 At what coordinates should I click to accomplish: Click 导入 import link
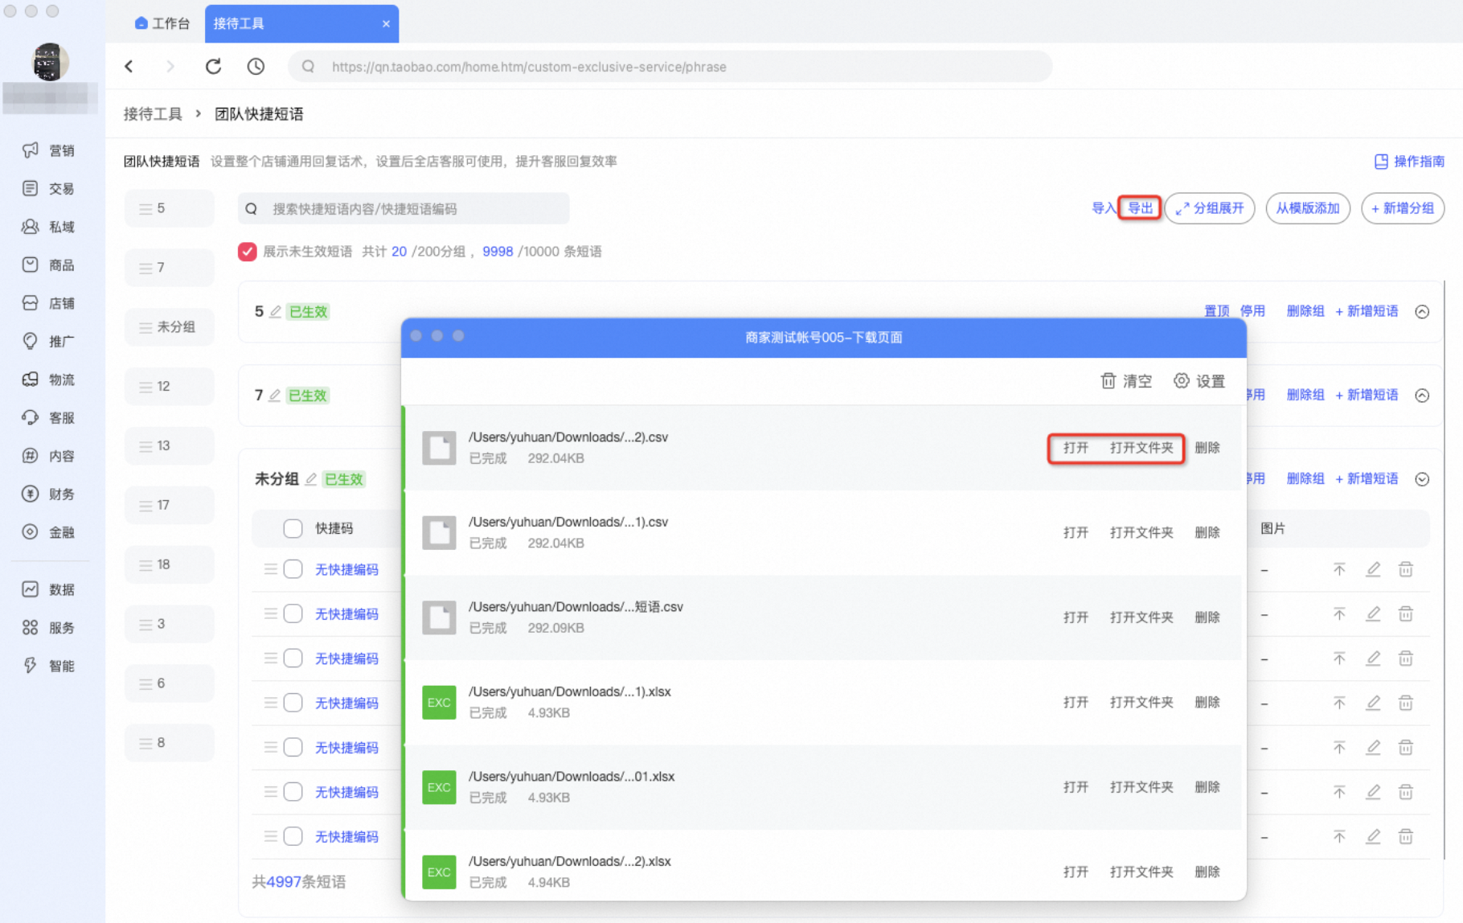click(x=1103, y=209)
